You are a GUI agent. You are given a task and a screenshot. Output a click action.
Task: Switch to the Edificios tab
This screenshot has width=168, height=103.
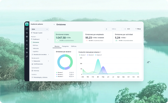[74, 46]
